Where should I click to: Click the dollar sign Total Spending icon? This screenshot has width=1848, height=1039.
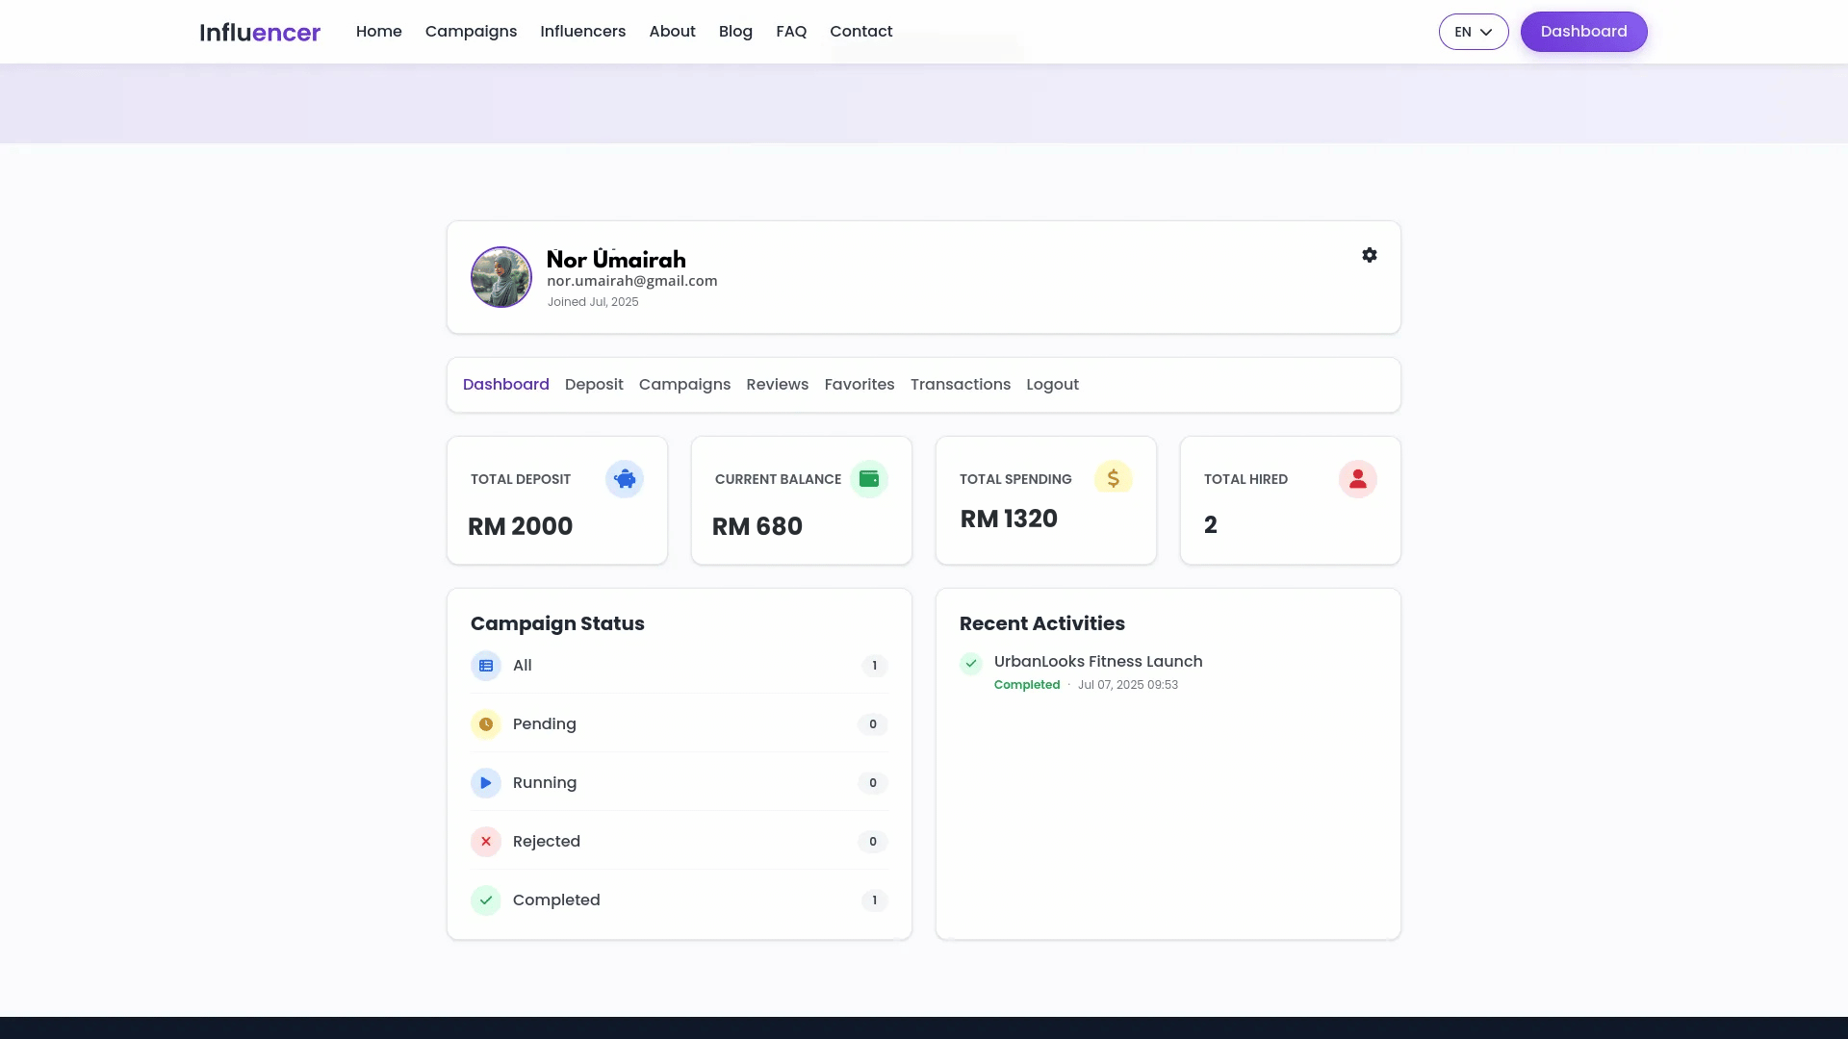click(x=1113, y=478)
